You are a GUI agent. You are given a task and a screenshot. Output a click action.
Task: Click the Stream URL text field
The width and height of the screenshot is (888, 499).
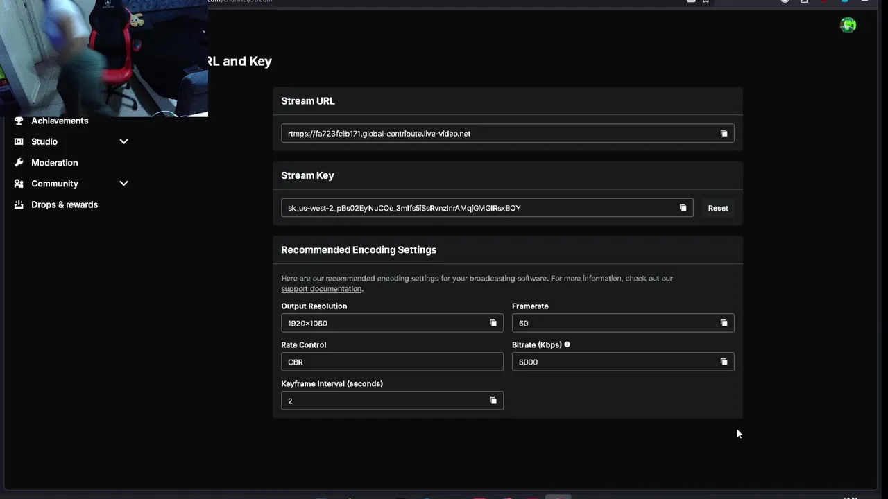pos(486,133)
